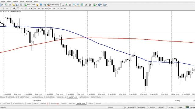Select the horizontal line drawing tool
This screenshot has height=109, width=195.
coord(7,8)
